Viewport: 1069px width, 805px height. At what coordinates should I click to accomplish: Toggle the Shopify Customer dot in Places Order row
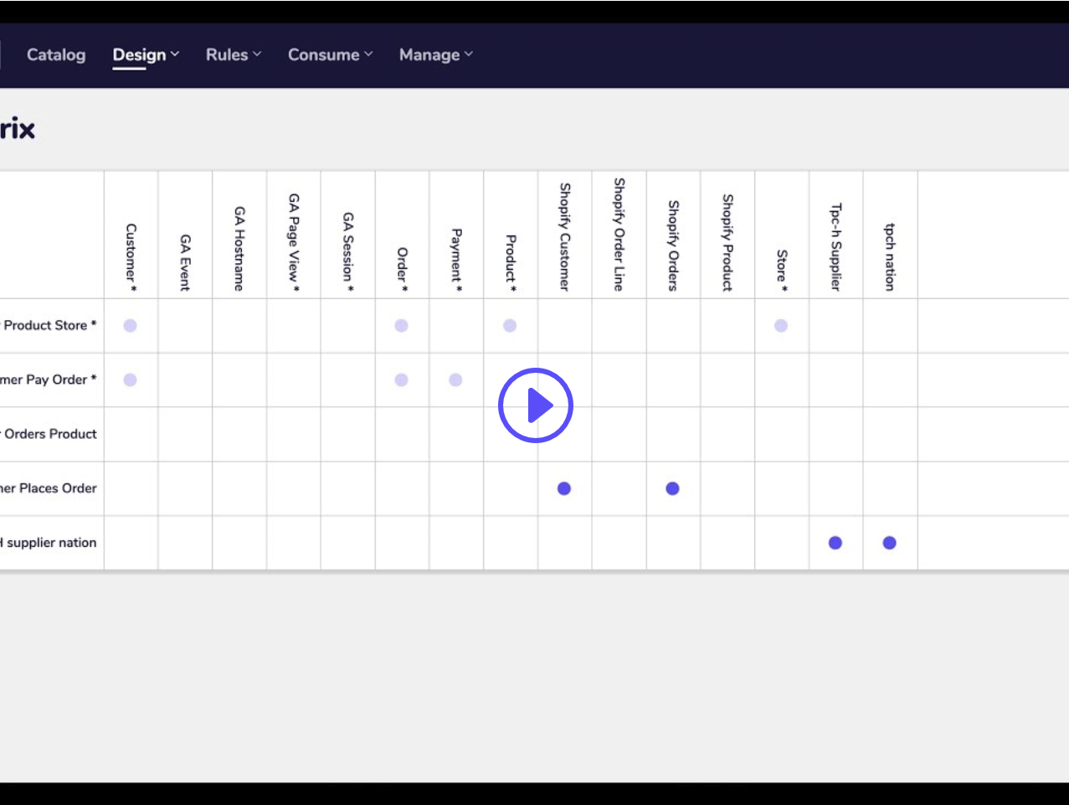pos(563,488)
